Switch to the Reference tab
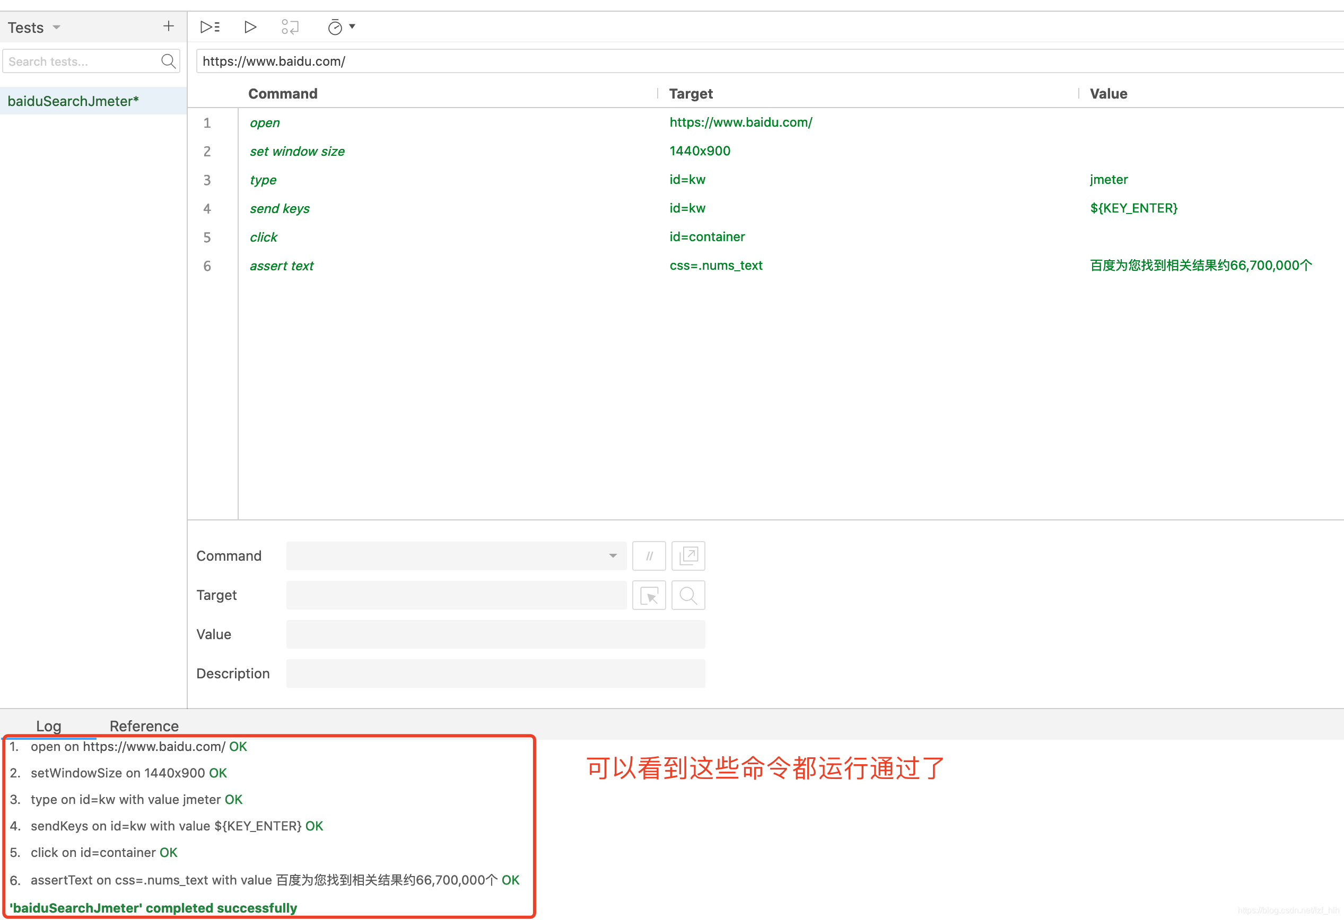This screenshot has height=920, width=1344. pos(144,726)
